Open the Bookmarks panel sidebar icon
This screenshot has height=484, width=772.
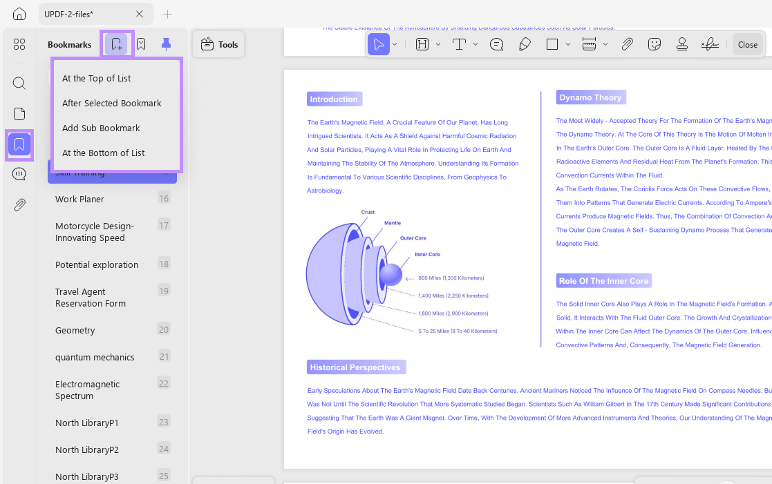point(19,144)
